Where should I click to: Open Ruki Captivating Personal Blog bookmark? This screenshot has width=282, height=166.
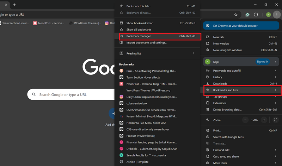tap(157, 71)
